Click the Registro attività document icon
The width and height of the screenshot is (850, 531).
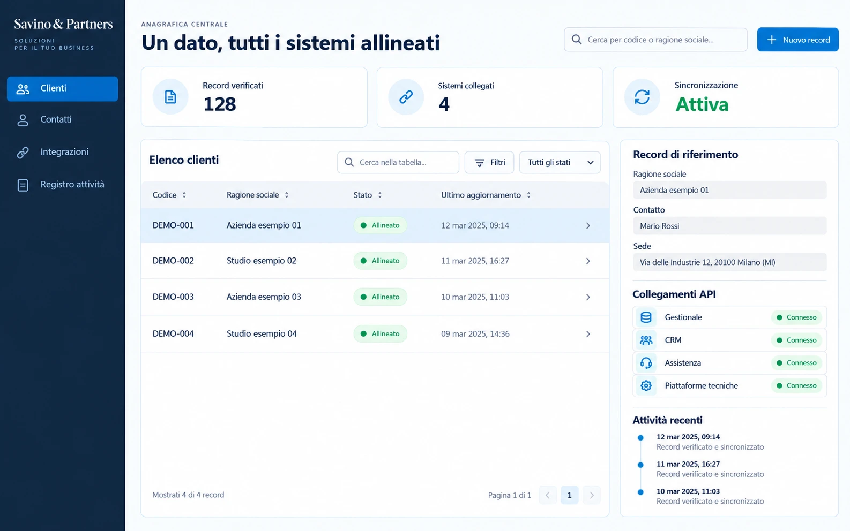point(23,185)
